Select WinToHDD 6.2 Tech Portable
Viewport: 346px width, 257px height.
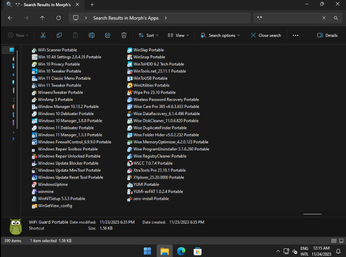click(156, 64)
